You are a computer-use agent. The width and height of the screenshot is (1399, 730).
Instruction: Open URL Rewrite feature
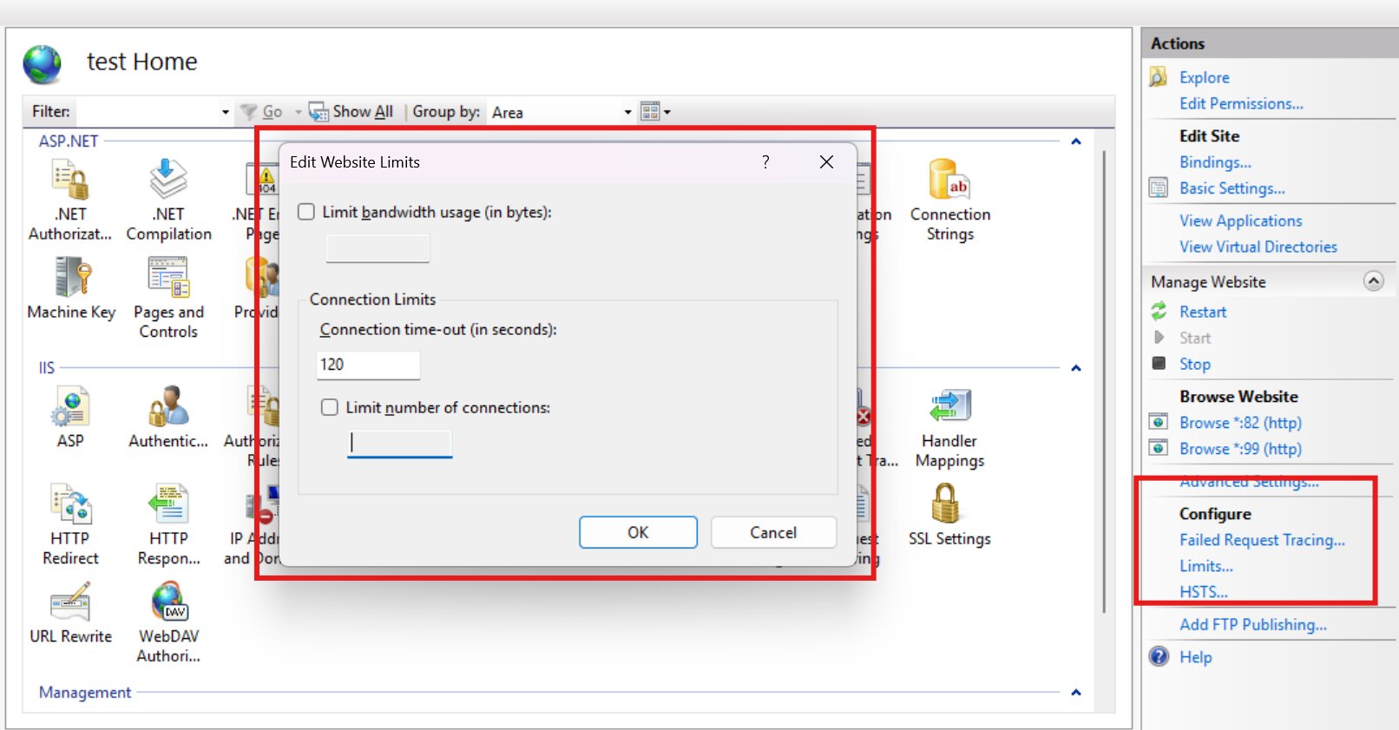tap(70, 613)
